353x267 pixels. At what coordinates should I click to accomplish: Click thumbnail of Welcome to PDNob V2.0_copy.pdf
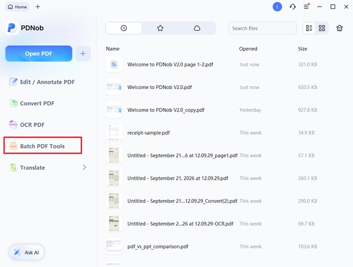click(x=114, y=110)
